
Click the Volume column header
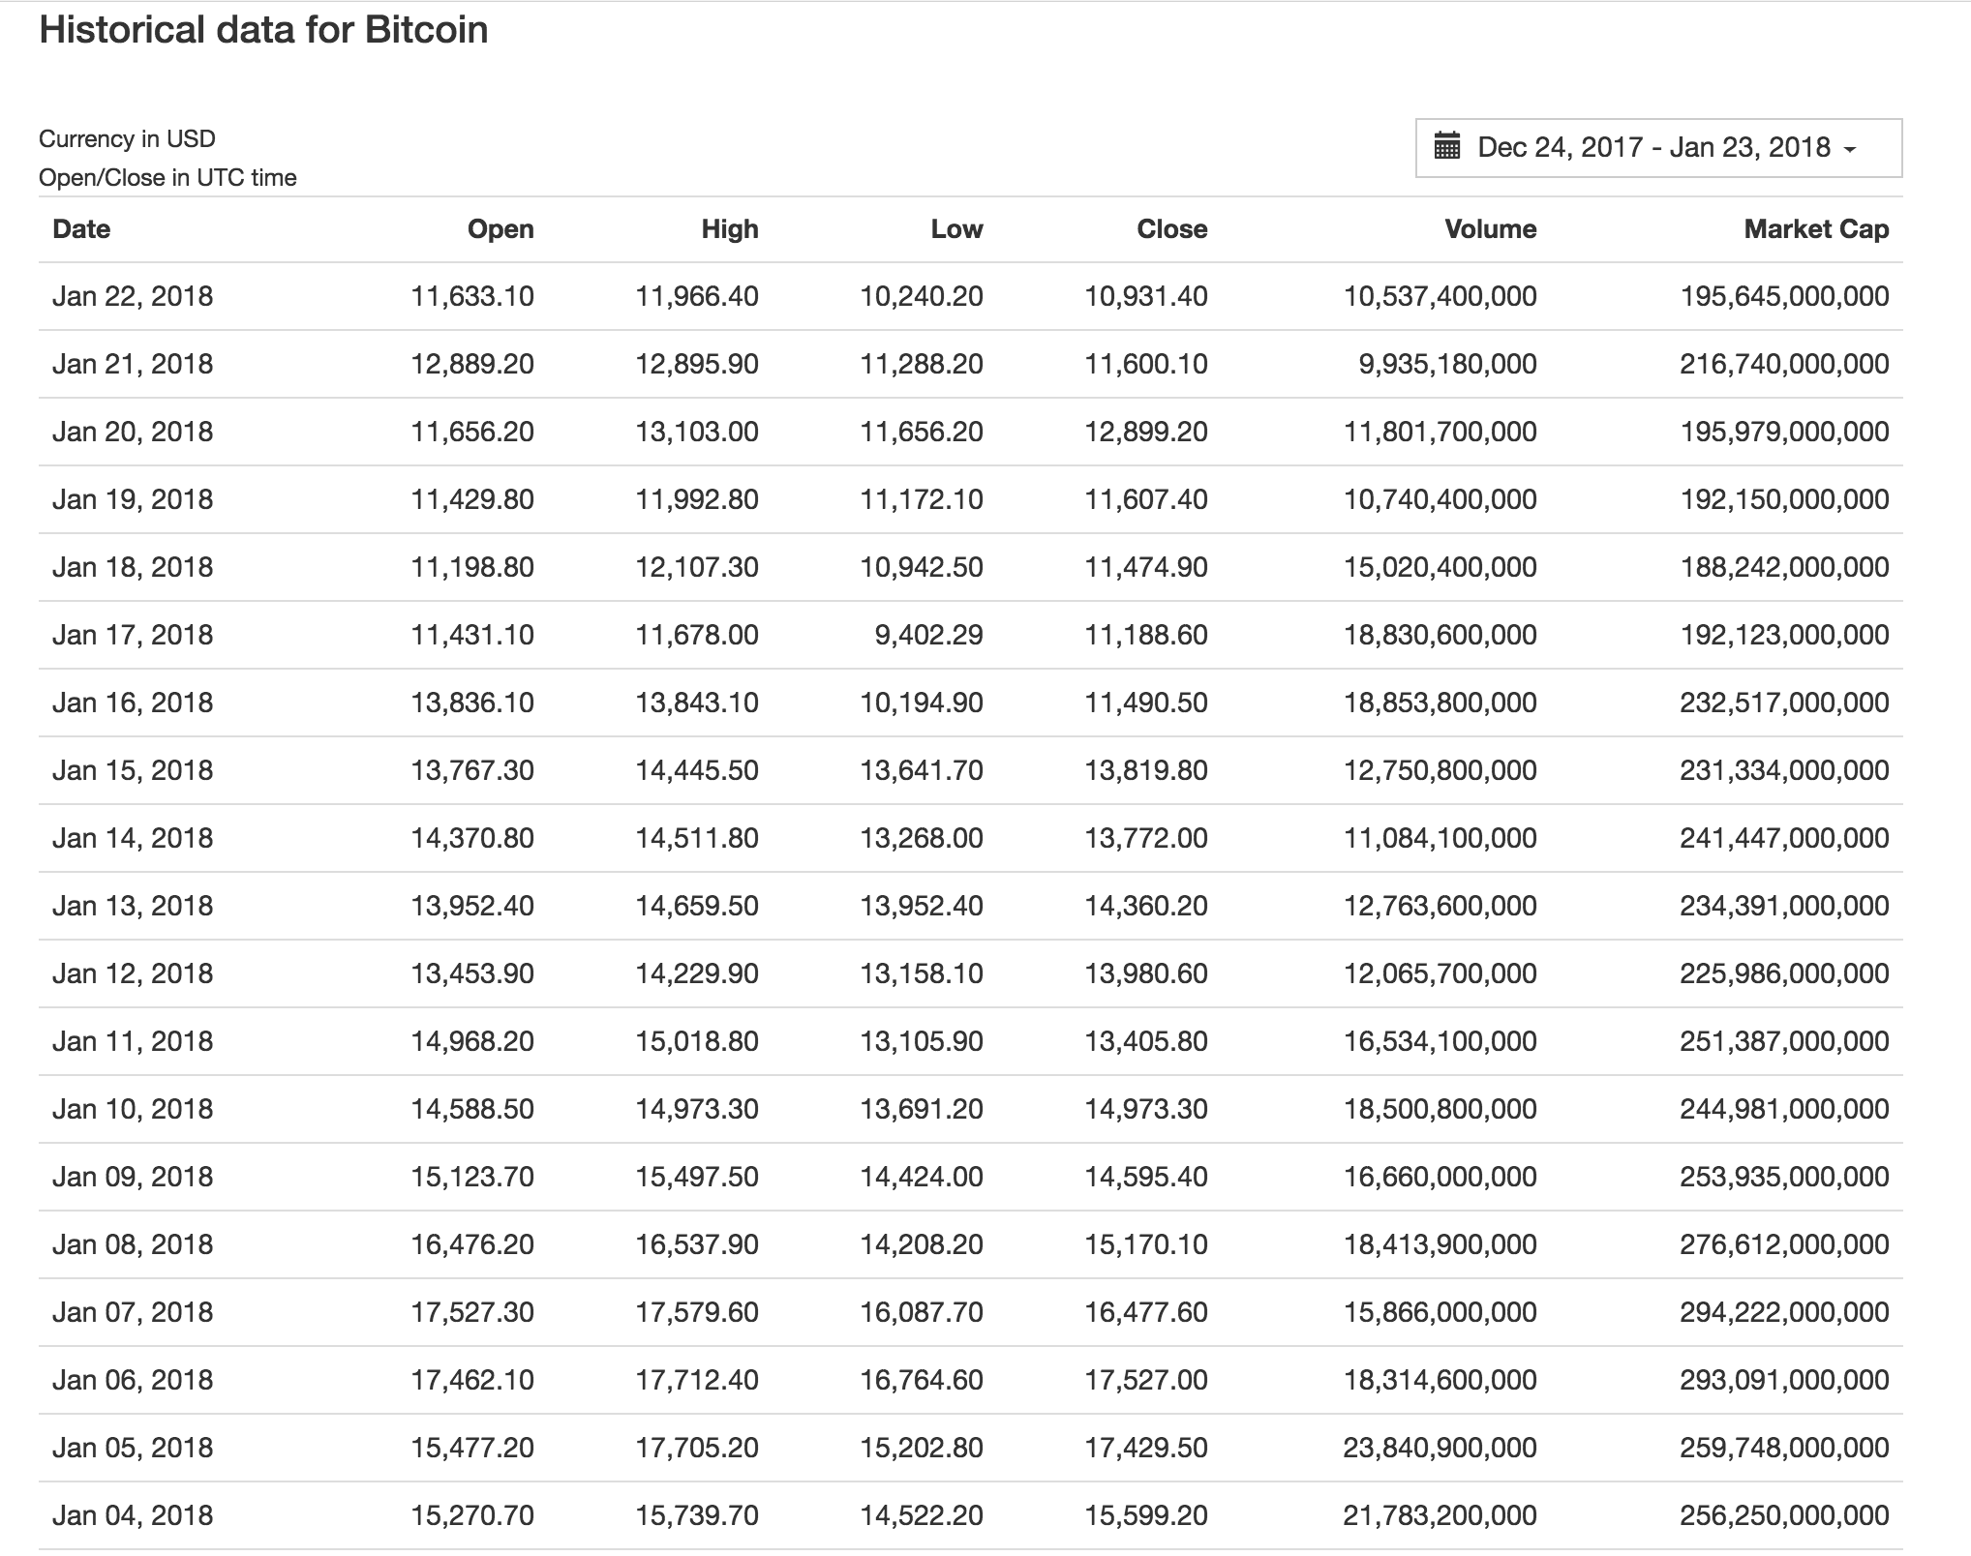[x=1491, y=229]
